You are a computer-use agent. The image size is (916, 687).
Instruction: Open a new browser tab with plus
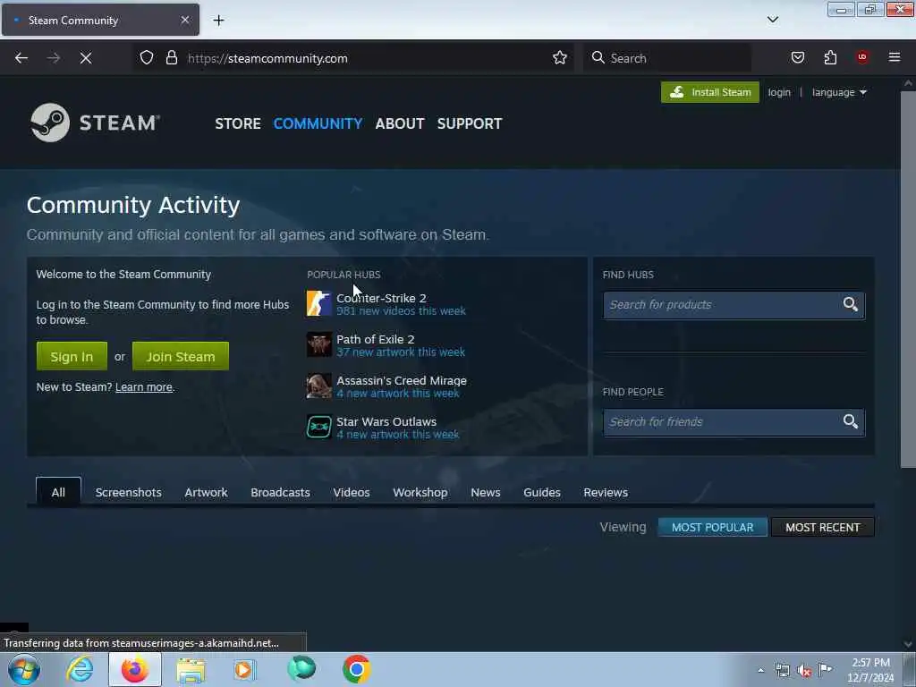point(218,21)
